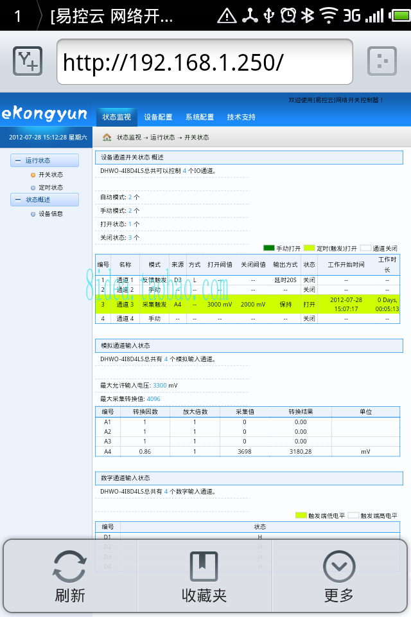Open the tab counter showing 1
Image resolution: width=411 pixels, height=617 pixels.
[x=17, y=15]
